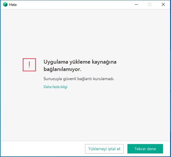Click the Tekrar dene button

tap(145, 149)
